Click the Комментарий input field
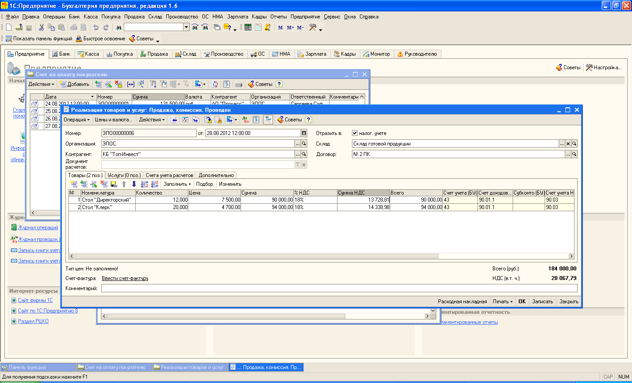 339,288
